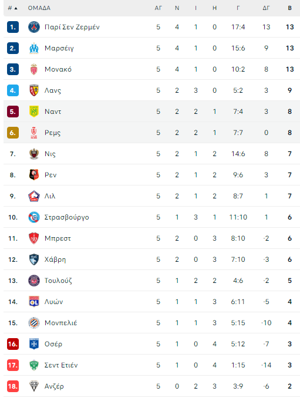This screenshot has height=398, width=300.
Task: Click the Paris Saint-Germain club crest
Action: [x=33, y=27]
